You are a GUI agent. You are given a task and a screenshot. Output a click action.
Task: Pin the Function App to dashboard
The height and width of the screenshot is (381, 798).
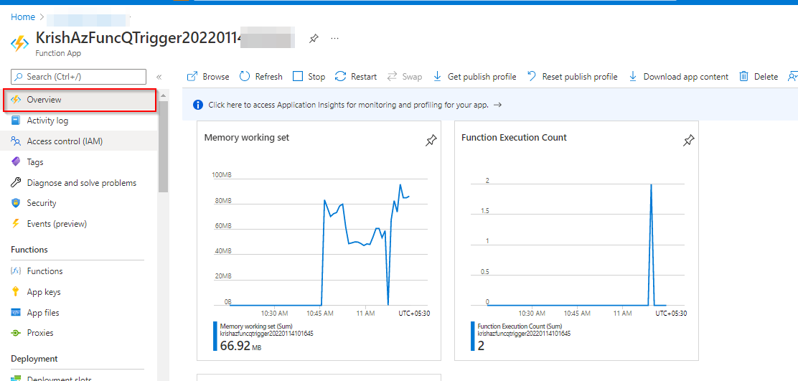tap(314, 38)
